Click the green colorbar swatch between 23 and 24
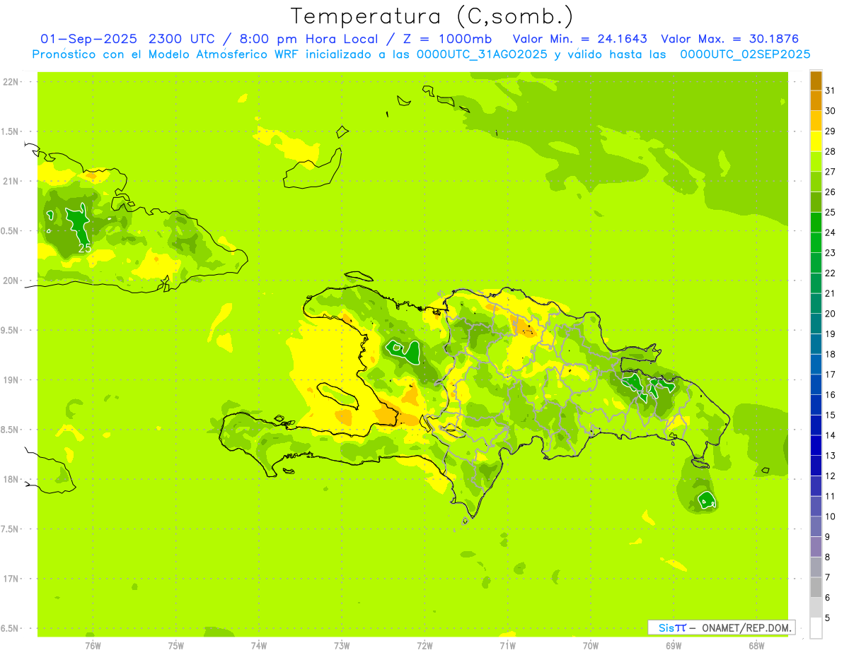 click(816, 242)
